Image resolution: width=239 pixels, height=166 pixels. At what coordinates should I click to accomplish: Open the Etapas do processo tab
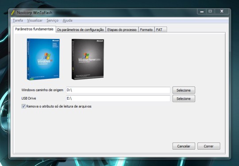point(122,30)
